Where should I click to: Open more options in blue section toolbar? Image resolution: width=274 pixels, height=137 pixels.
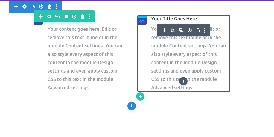coord(56,7)
